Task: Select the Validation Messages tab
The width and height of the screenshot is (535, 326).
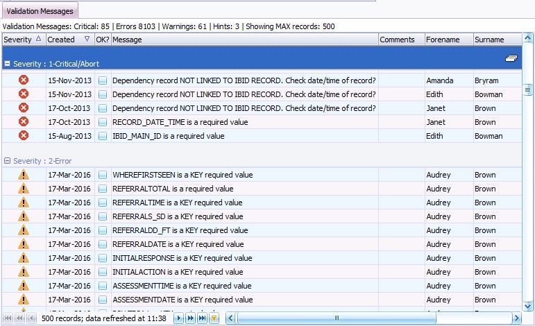Action: point(40,11)
